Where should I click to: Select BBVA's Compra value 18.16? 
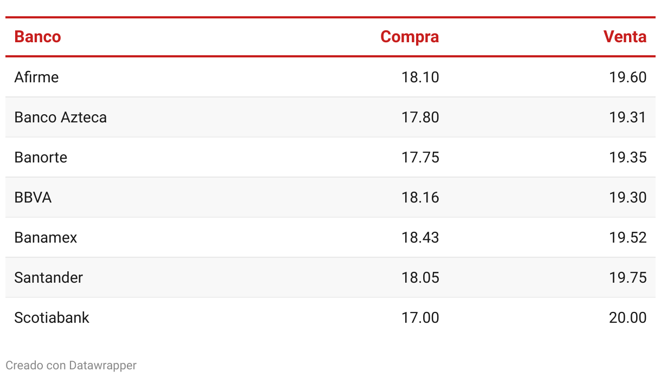420,197
